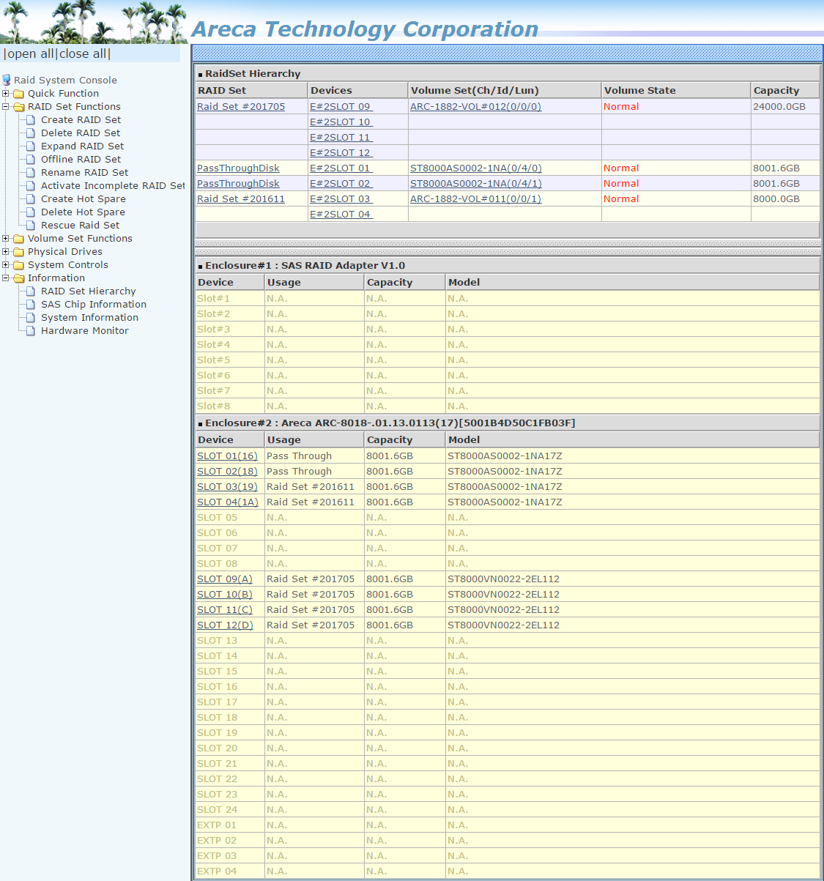Viewport: 824px width, 881px height.
Task: Open the Raid Set #201705 link
Action: point(240,107)
